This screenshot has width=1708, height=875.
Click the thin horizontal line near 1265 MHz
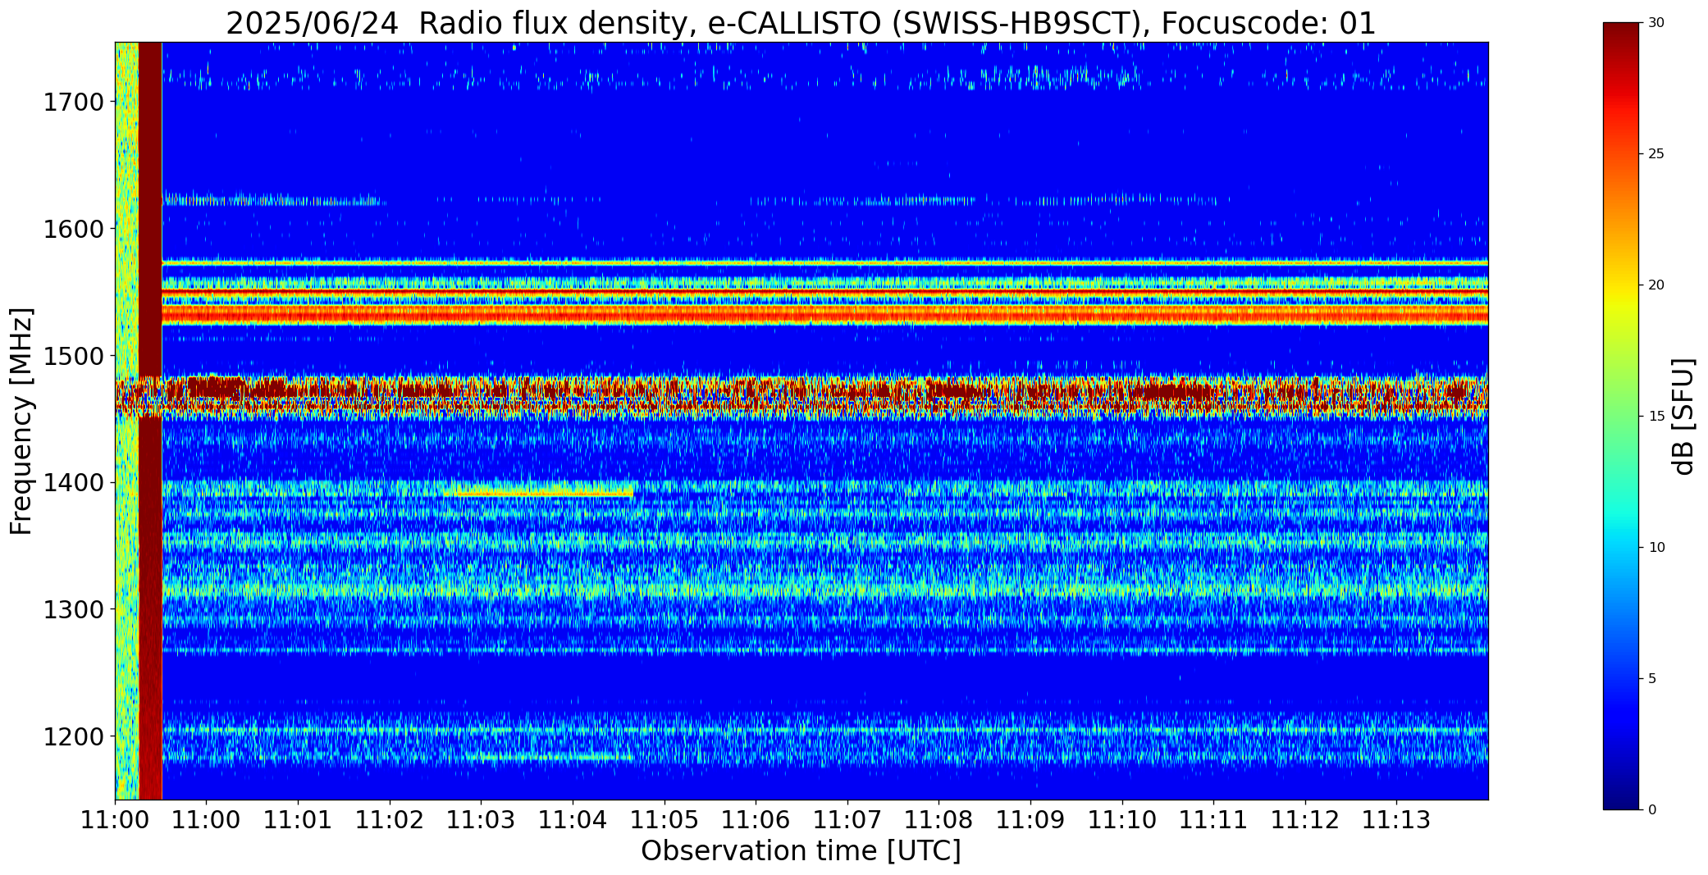[x=824, y=651]
